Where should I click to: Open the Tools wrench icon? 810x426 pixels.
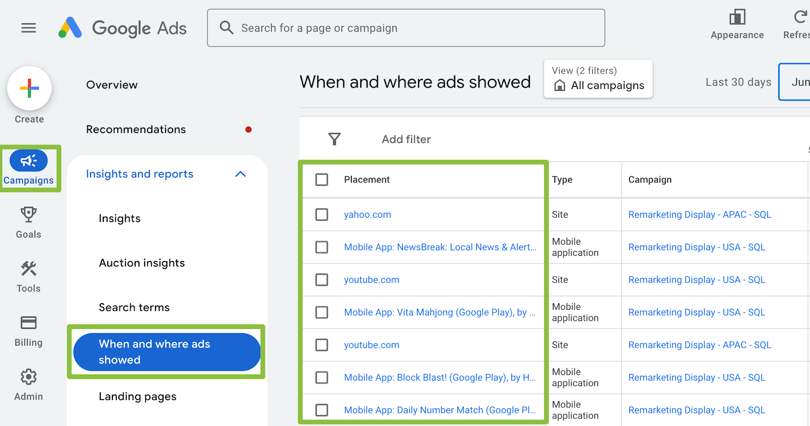[x=28, y=269]
